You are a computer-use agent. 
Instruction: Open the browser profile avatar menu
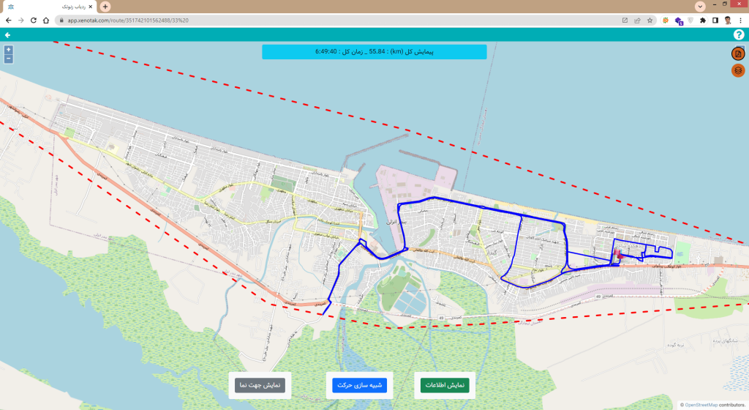728,20
